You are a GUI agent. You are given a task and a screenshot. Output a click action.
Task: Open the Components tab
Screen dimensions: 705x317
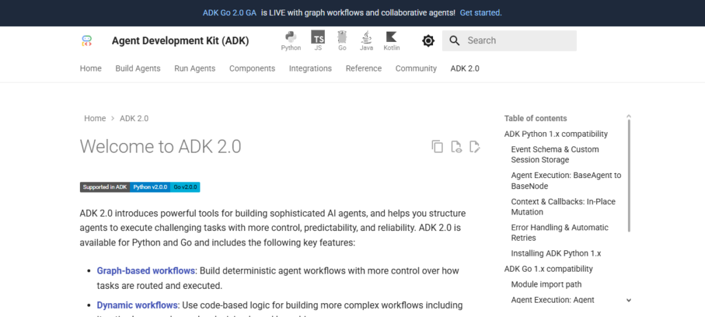point(252,68)
